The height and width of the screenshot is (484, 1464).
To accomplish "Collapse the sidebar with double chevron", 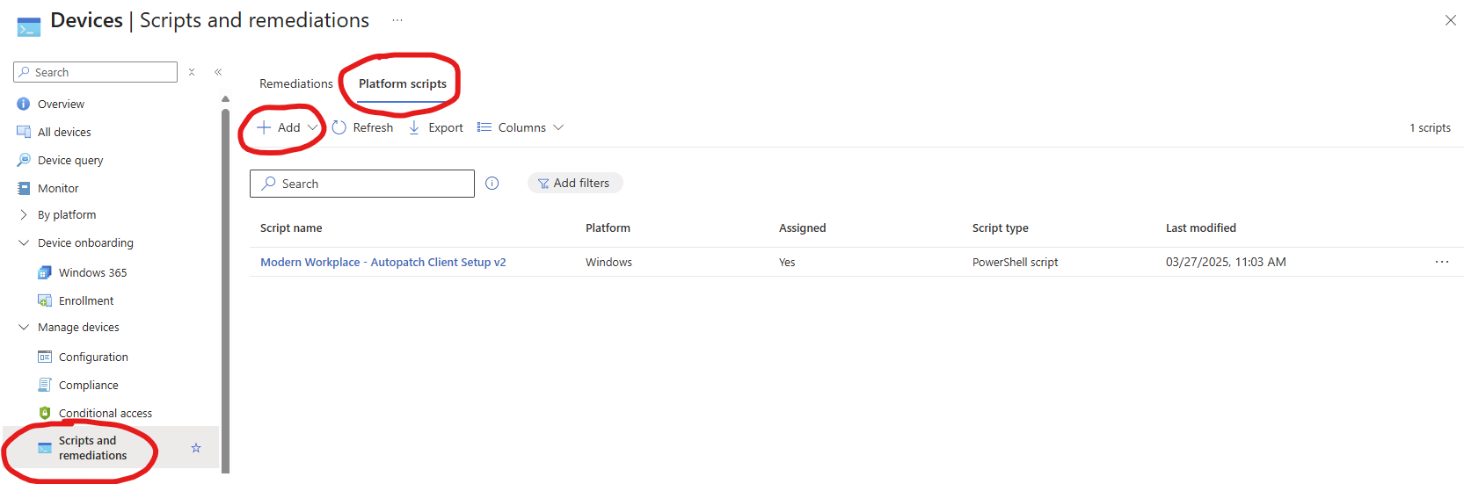I will (218, 72).
